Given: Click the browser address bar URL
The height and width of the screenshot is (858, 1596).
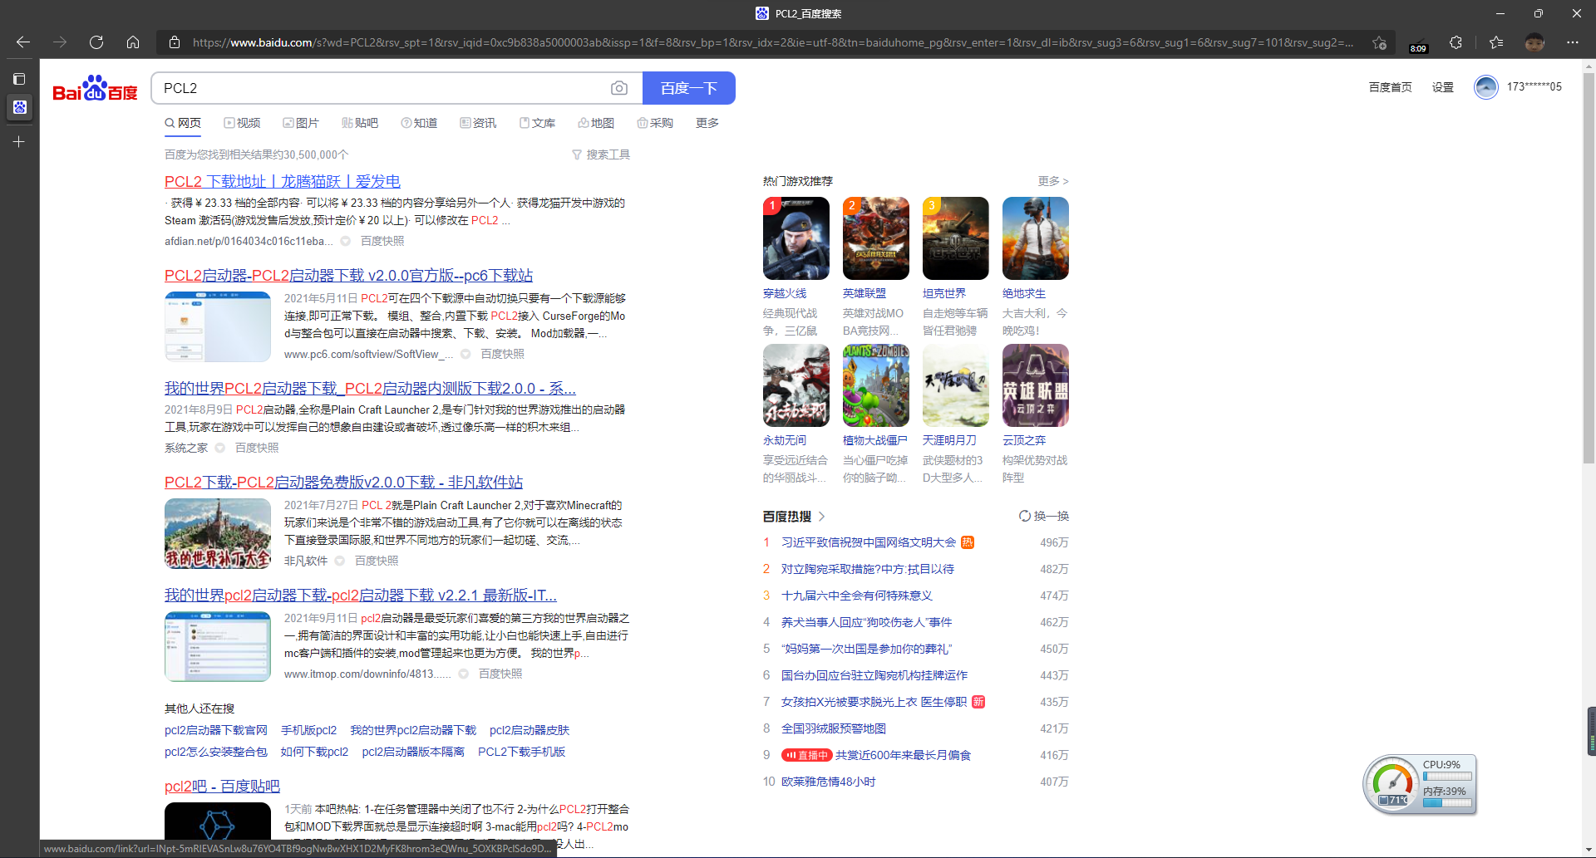Looking at the screenshot, I should [x=773, y=42].
